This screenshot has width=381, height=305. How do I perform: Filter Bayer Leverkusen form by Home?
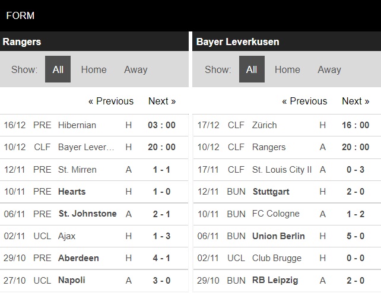(287, 69)
